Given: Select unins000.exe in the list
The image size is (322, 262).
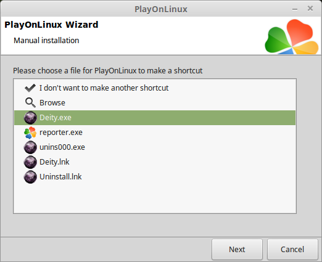Looking at the screenshot, I should tap(62, 147).
